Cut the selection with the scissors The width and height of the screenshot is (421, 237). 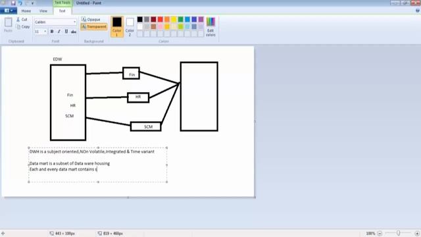click(x=22, y=20)
